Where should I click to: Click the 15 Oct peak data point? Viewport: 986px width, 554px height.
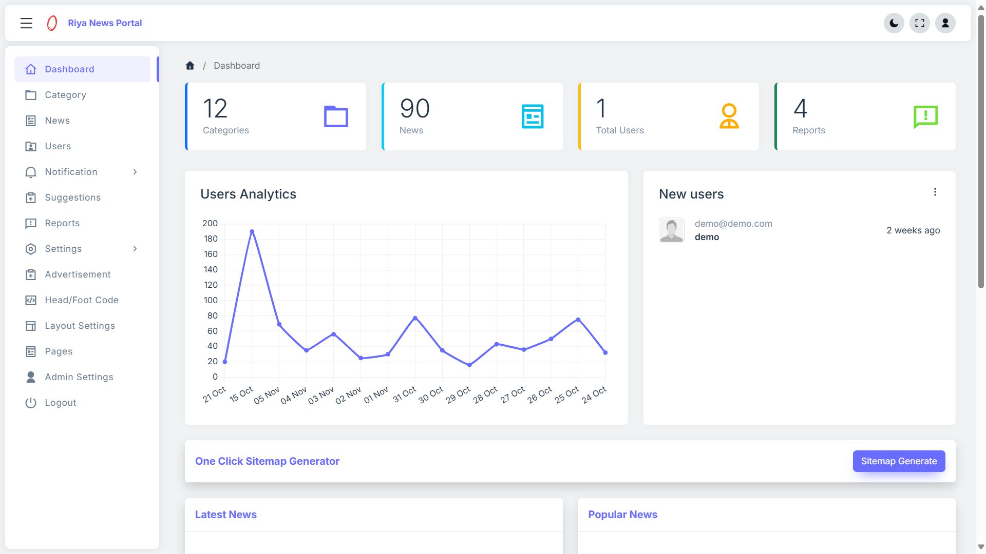coord(252,232)
